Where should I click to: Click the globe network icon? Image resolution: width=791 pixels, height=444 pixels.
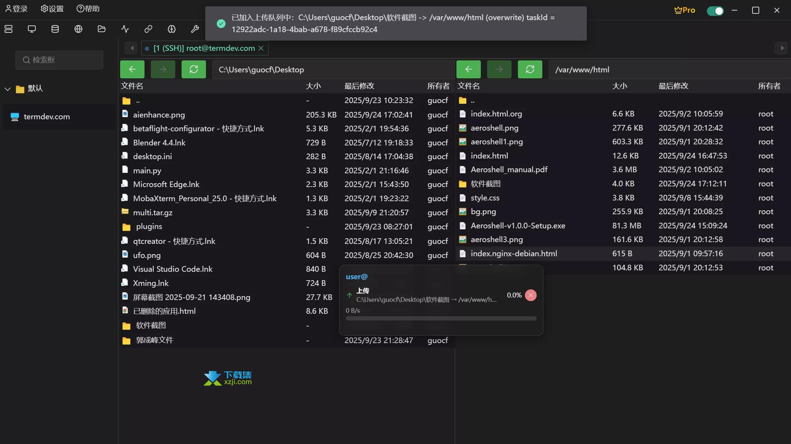78,29
